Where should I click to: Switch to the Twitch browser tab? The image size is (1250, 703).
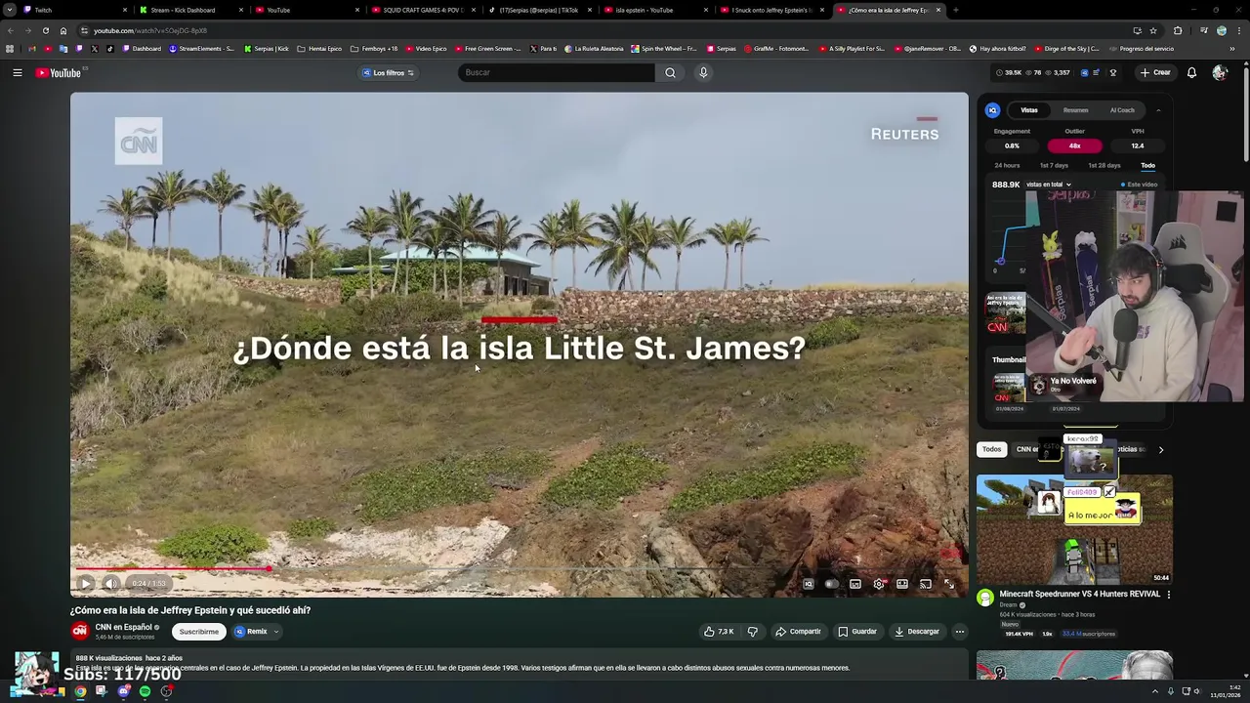pos(73,10)
